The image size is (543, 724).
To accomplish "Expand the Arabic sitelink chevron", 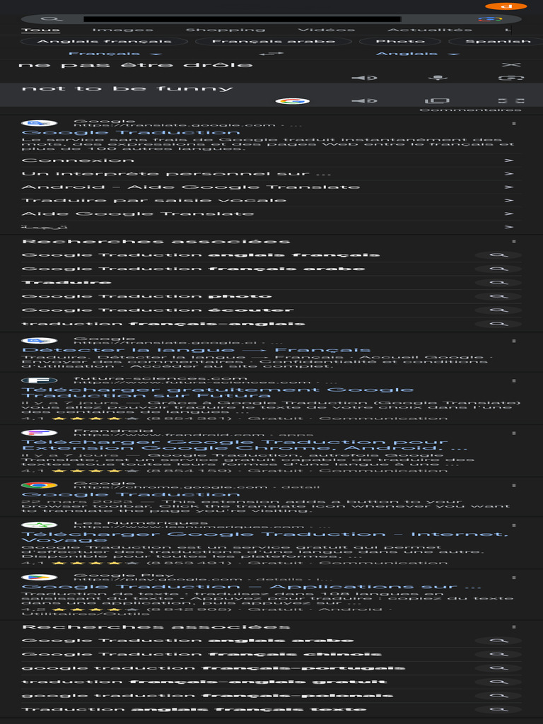I will coord(508,228).
